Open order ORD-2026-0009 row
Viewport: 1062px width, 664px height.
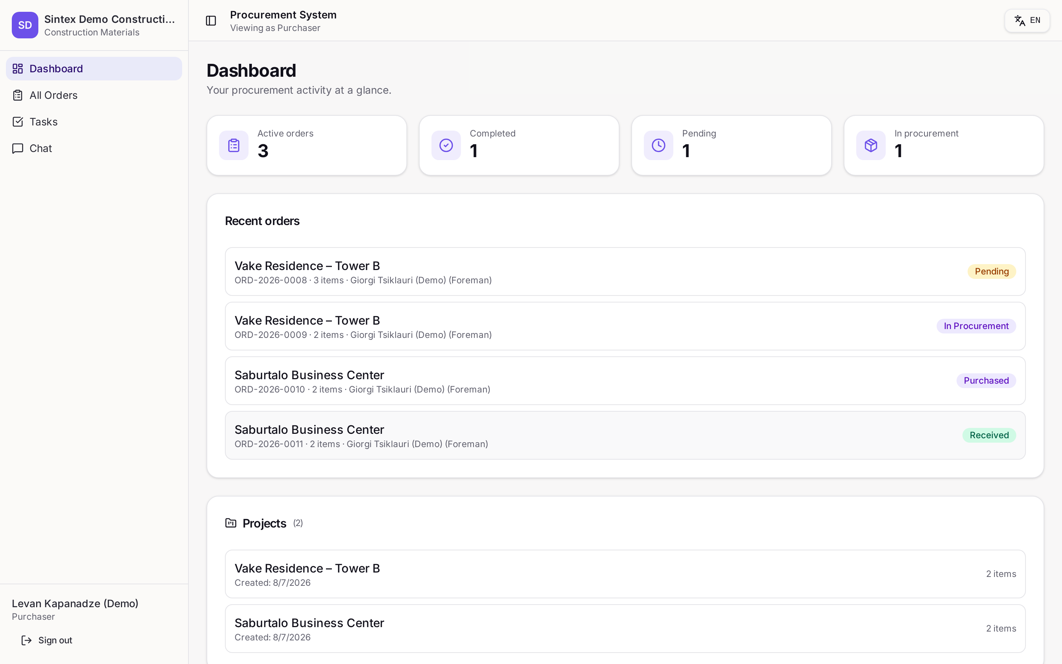[625, 326]
